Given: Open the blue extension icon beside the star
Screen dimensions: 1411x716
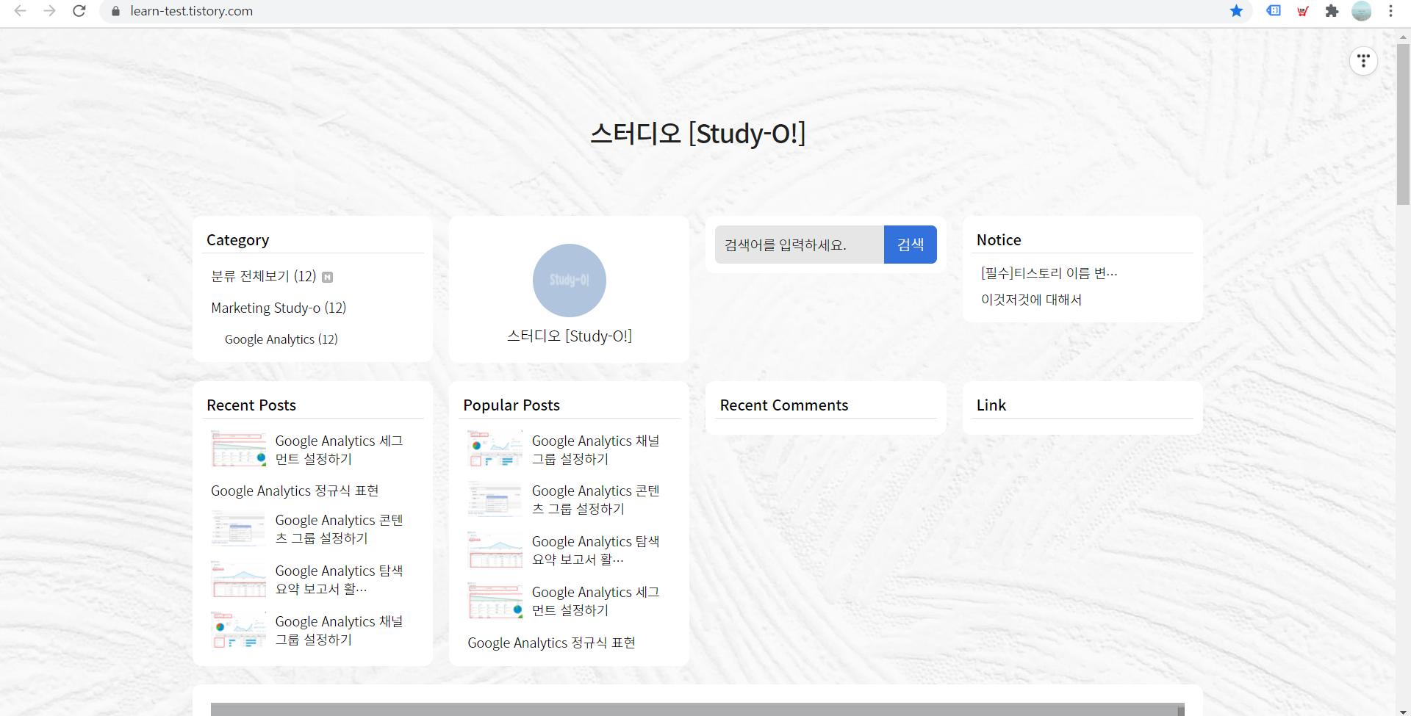Looking at the screenshot, I should (1274, 11).
